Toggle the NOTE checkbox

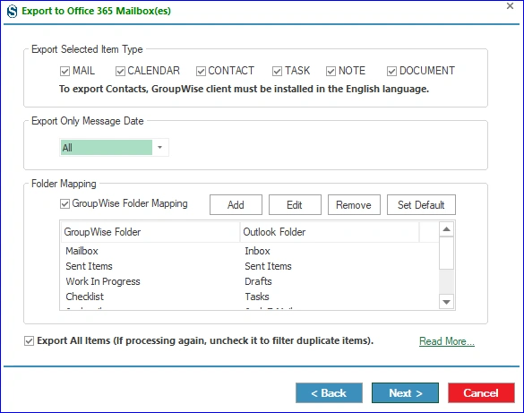click(331, 71)
